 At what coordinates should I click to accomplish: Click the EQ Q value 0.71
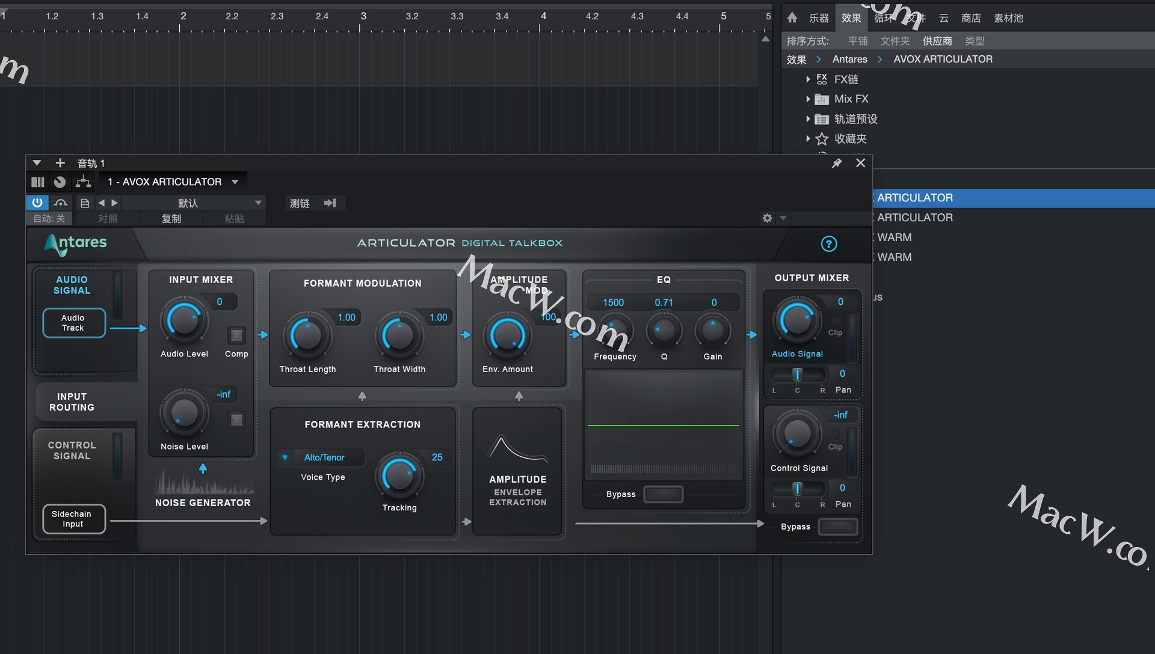click(664, 302)
